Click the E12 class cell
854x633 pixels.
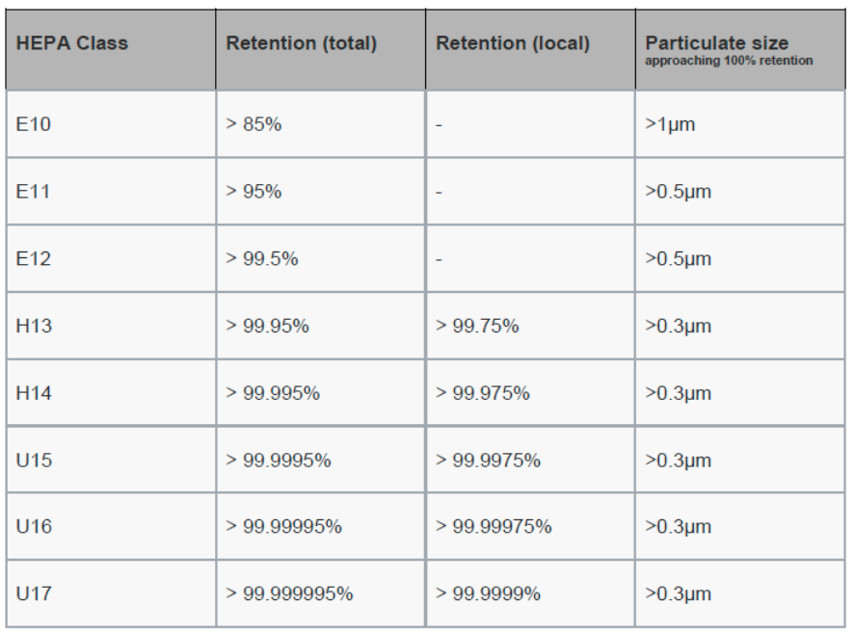click(33, 259)
